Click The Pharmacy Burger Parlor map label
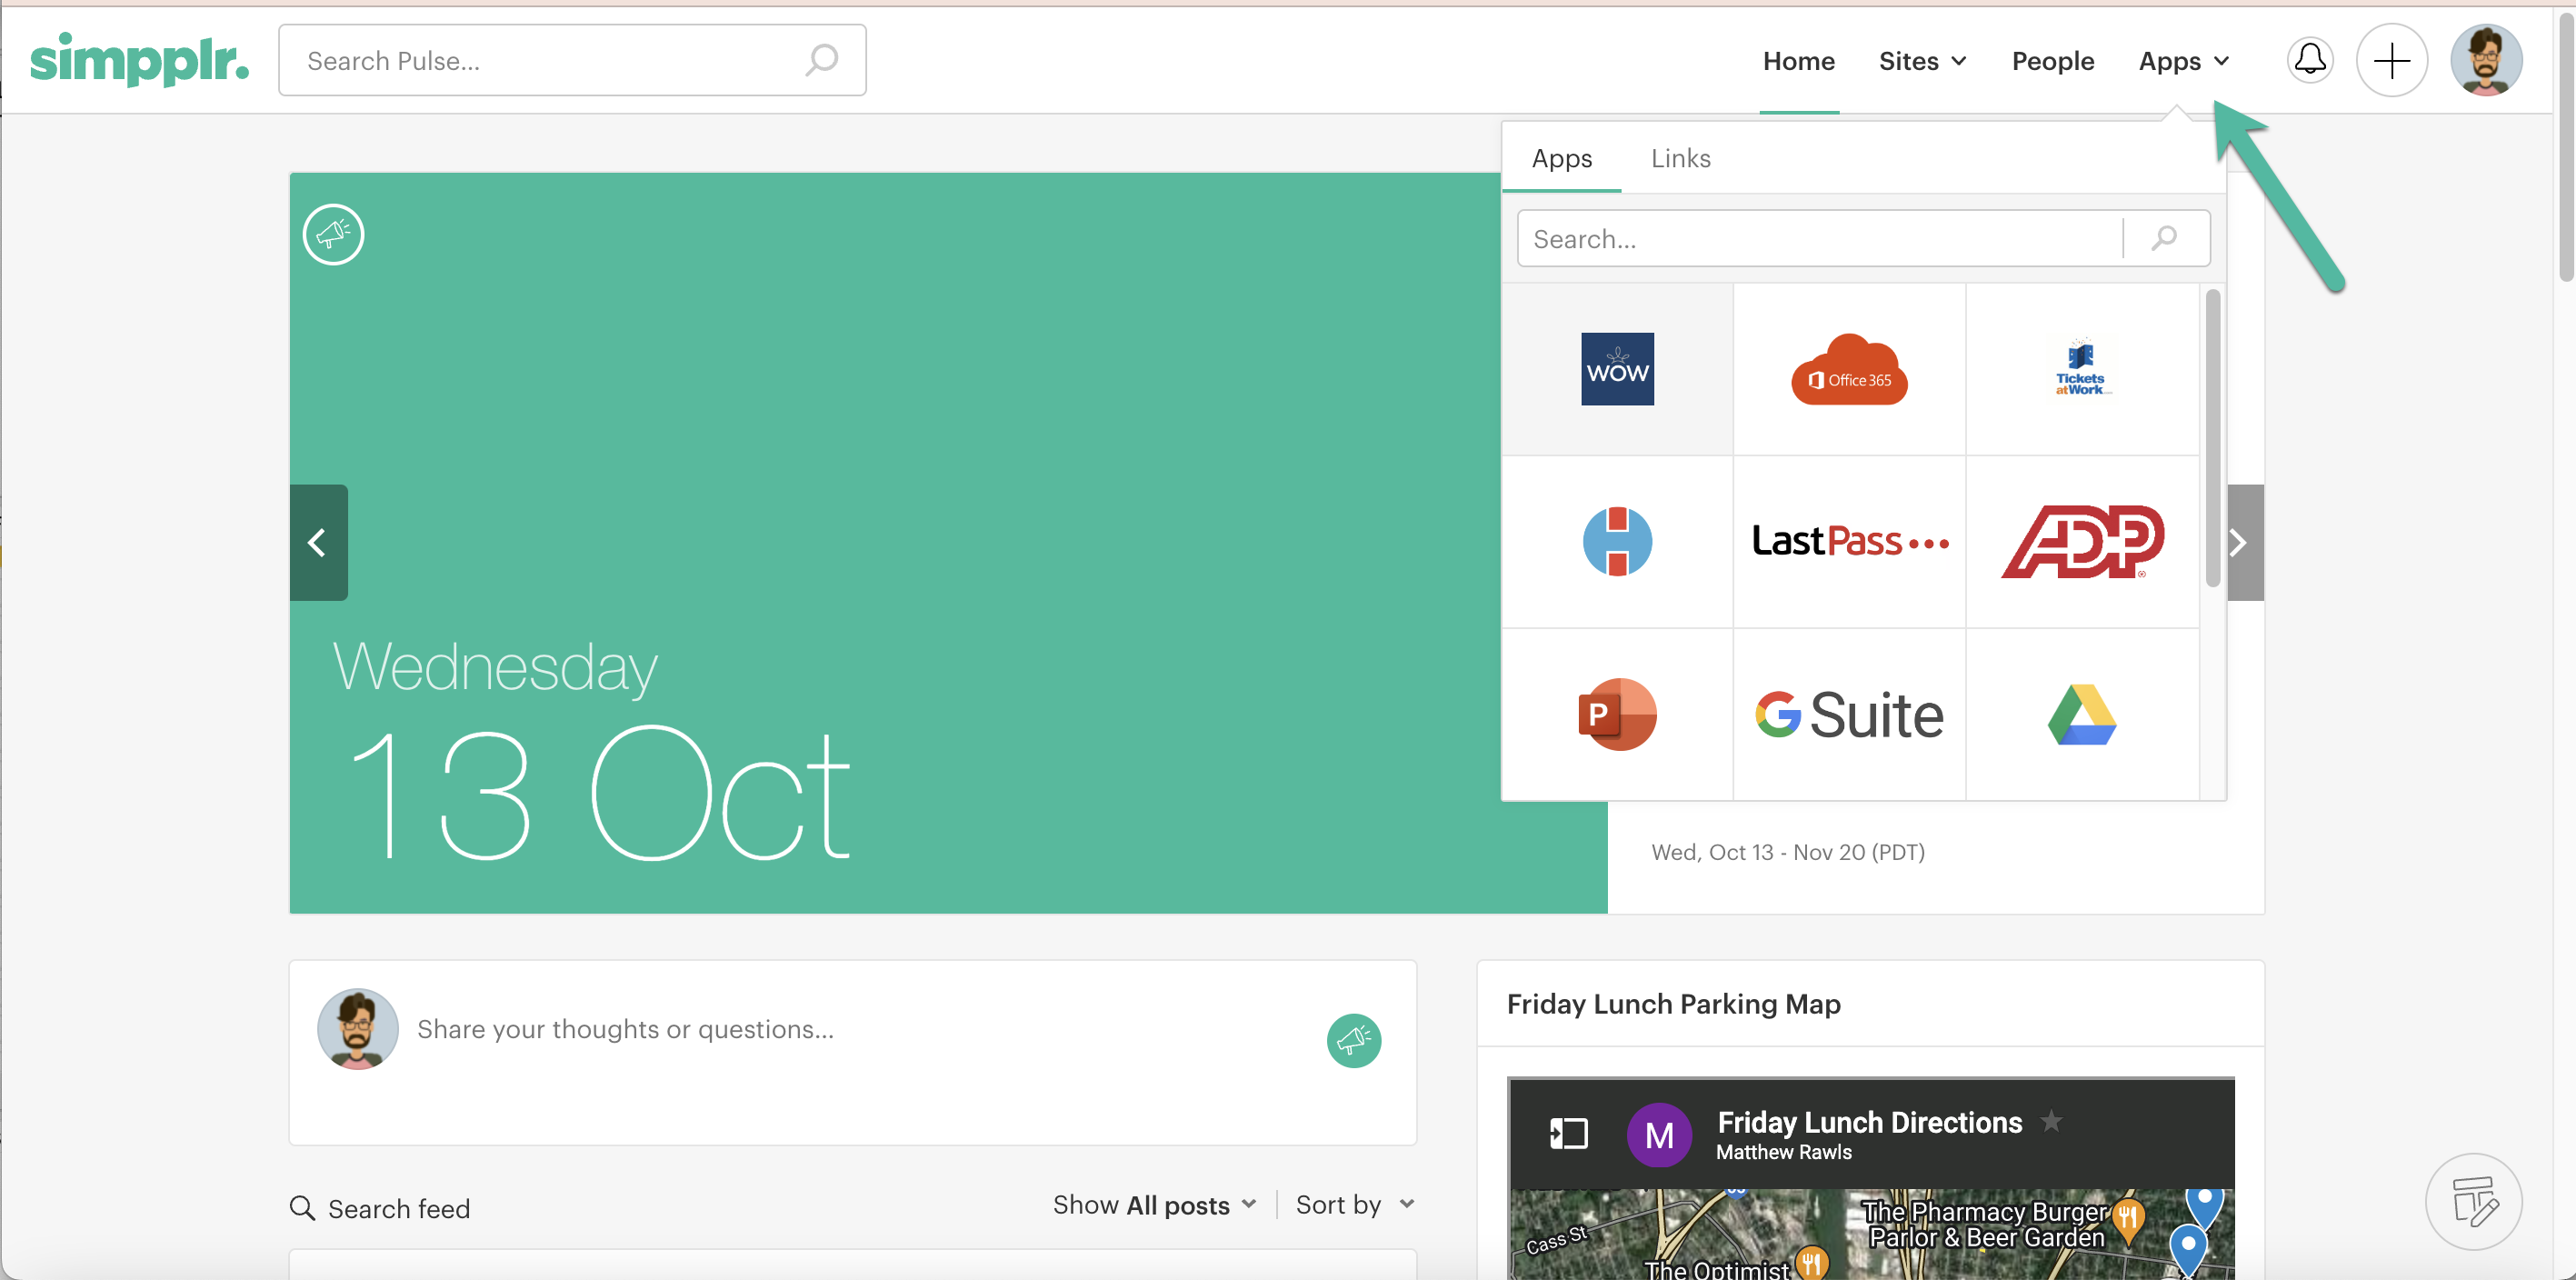The width and height of the screenshot is (2576, 1280). [1985, 1224]
